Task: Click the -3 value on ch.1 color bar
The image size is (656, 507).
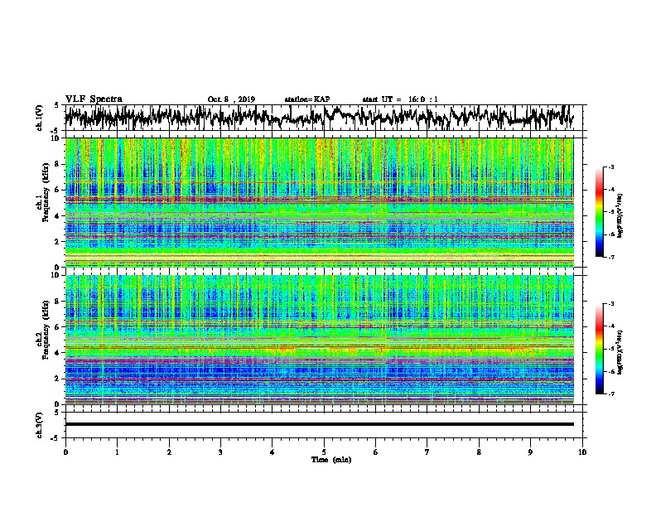Action: (x=611, y=167)
